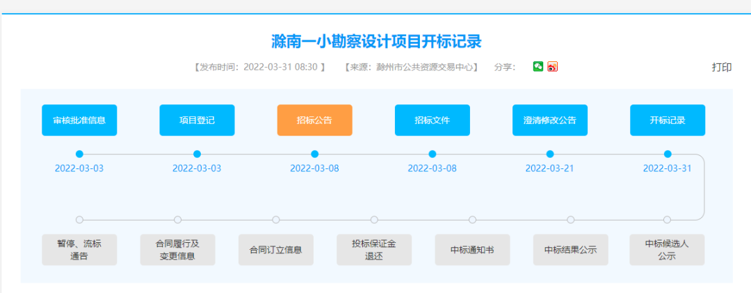The height and width of the screenshot is (293, 751).
Task: Click the 分享 label
Action: [x=505, y=67]
